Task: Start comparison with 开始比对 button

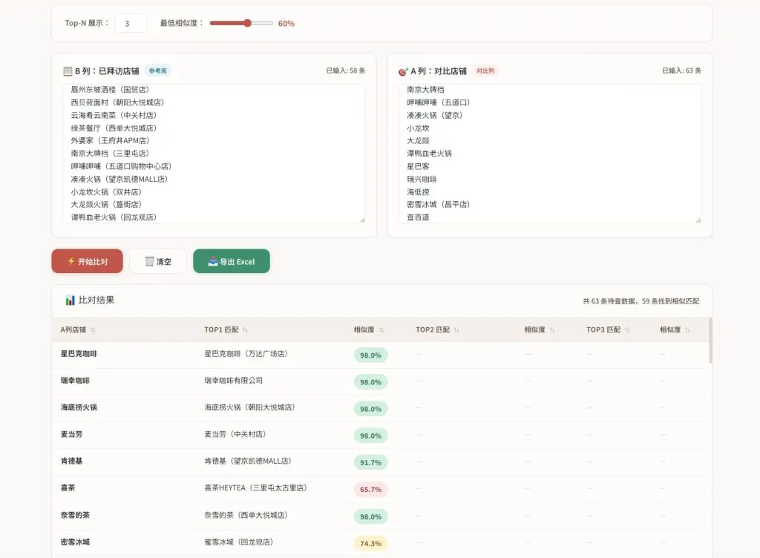Action: click(88, 261)
